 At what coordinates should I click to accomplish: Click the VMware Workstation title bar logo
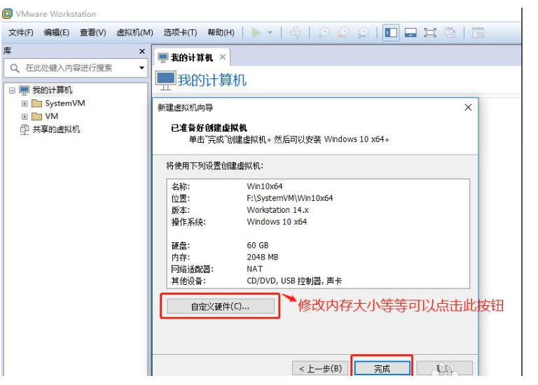click(8, 14)
